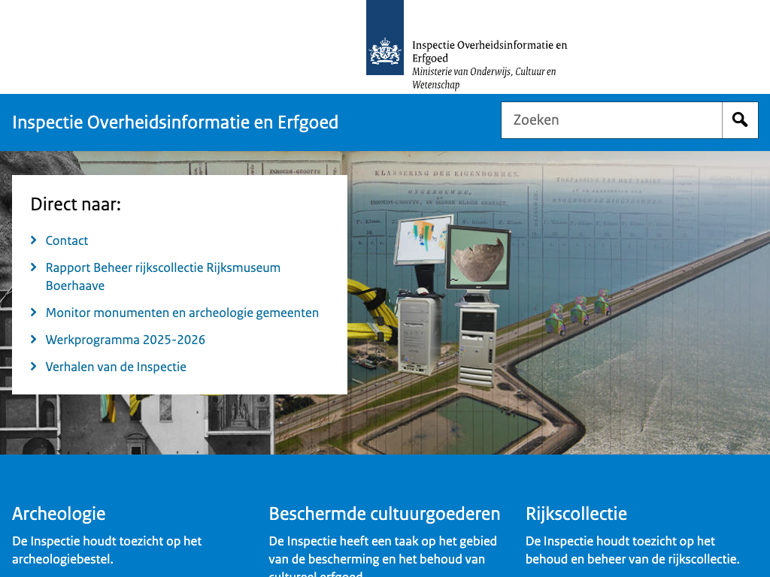Open Monitor monumenten en archeologie gemeenten

click(x=182, y=313)
